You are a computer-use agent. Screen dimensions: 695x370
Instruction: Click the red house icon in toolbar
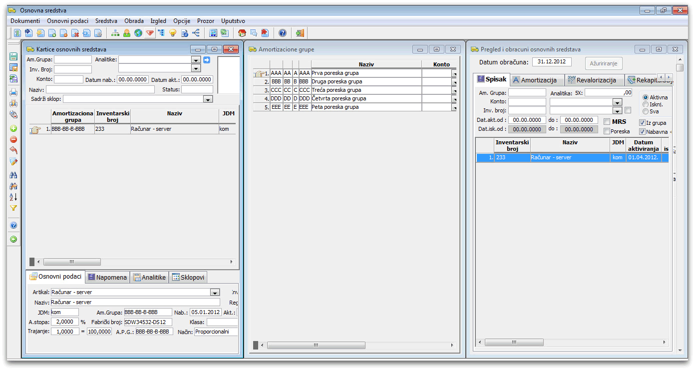[x=242, y=33]
